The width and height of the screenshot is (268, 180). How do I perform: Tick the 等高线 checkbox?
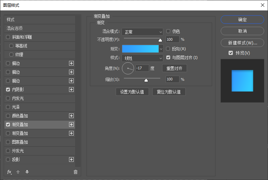tap(11, 46)
